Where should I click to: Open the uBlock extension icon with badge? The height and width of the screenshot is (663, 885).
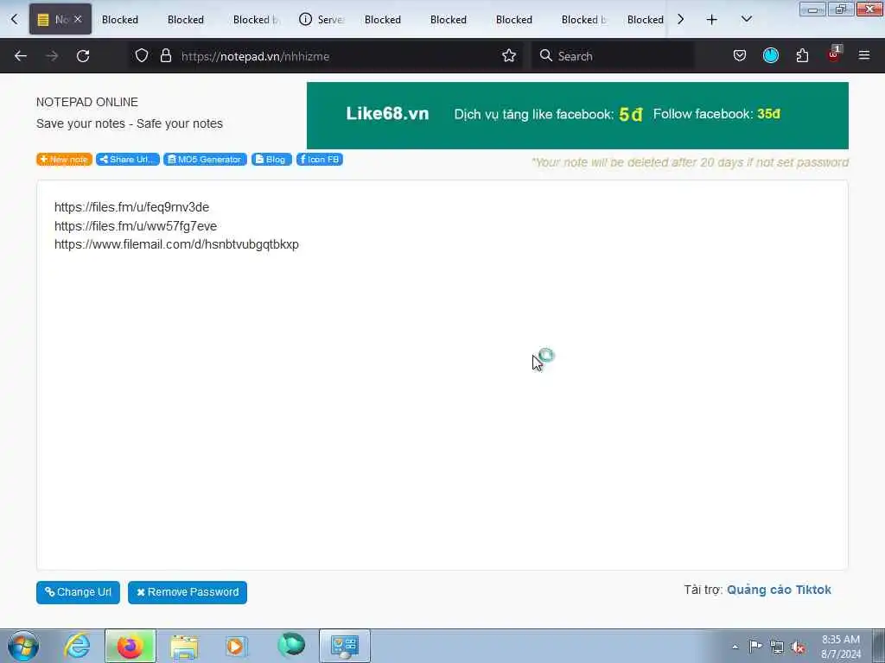click(x=834, y=54)
